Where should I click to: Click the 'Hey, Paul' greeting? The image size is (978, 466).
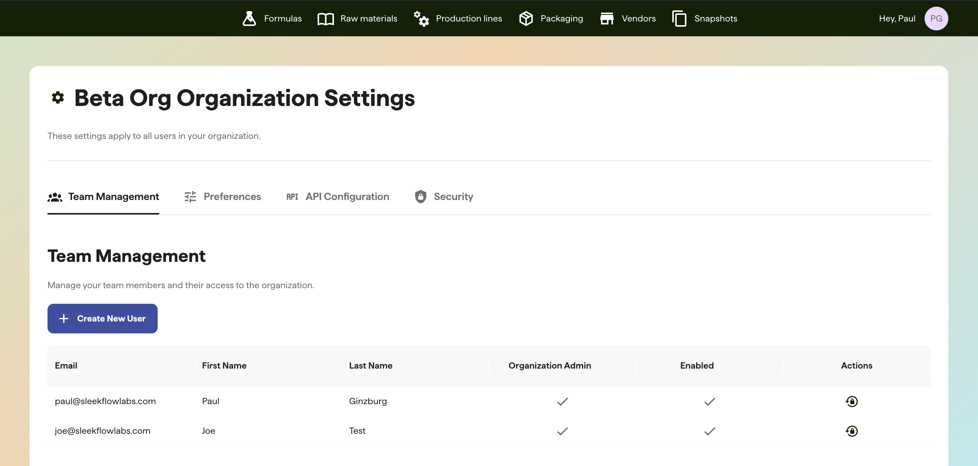tap(897, 18)
